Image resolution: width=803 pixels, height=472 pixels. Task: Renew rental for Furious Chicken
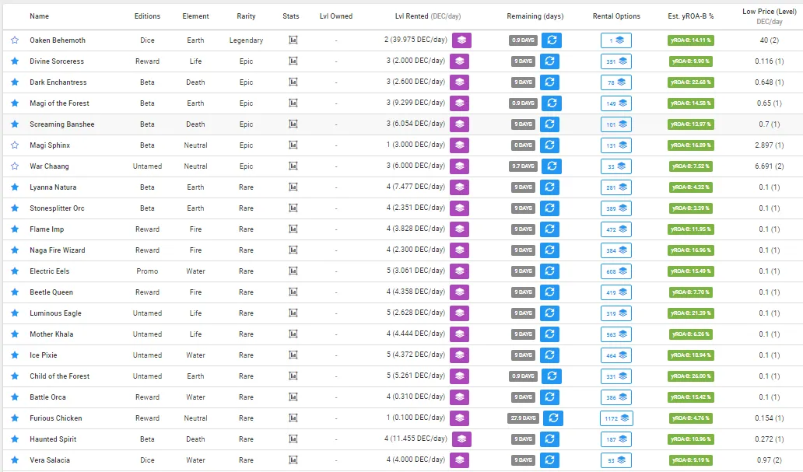pos(553,418)
